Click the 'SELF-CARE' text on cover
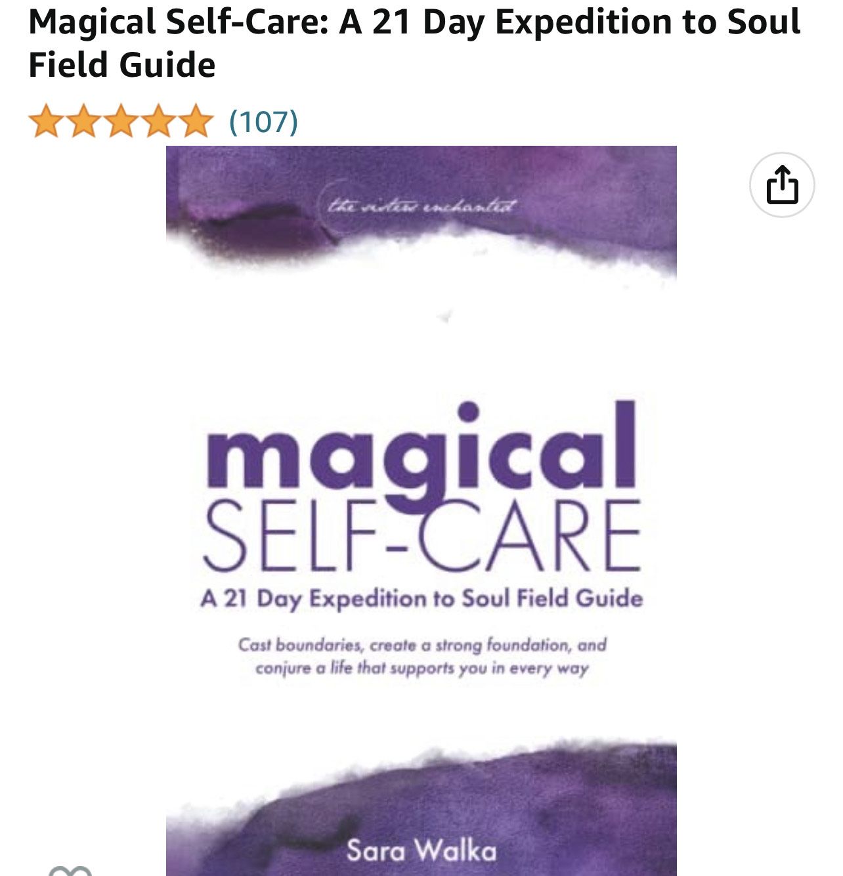Screen dimensions: 843x876 click(422, 536)
